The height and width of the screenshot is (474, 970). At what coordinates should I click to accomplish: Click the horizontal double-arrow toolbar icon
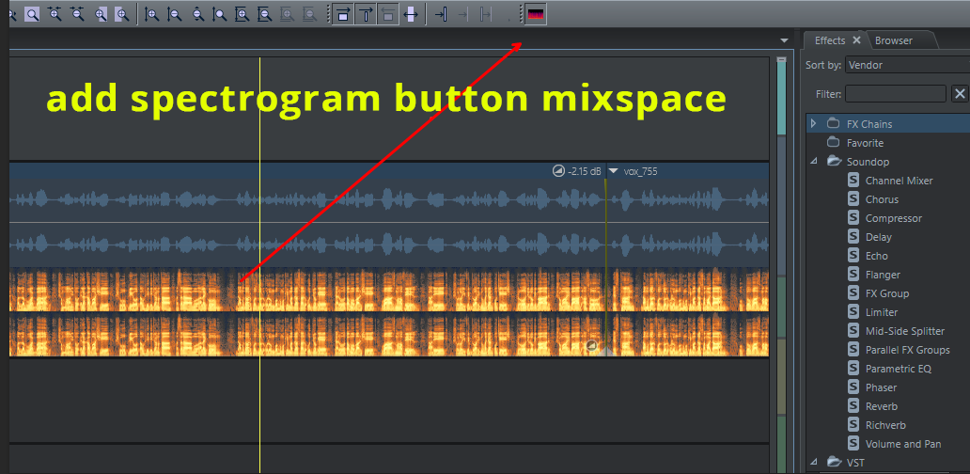[x=410, y=14]
